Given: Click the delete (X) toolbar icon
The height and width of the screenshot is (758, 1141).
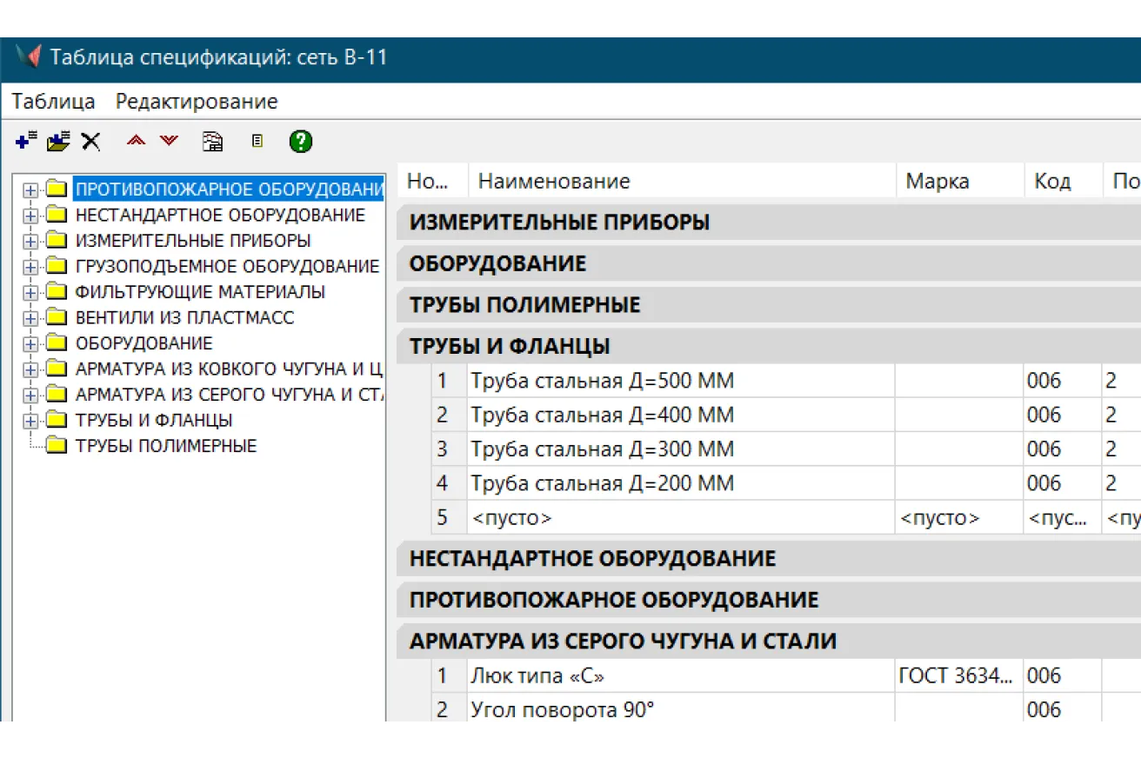Looking at the screenshot, I should click(x=90, y=140).
